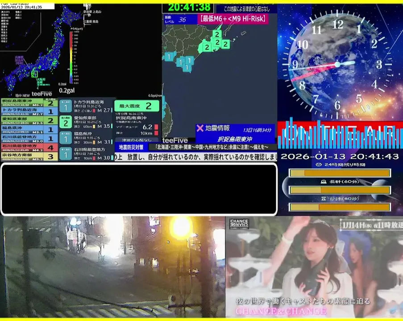Click the PGA color scale bar
Viewport: 403px width, 321px height.
point(71,57)
